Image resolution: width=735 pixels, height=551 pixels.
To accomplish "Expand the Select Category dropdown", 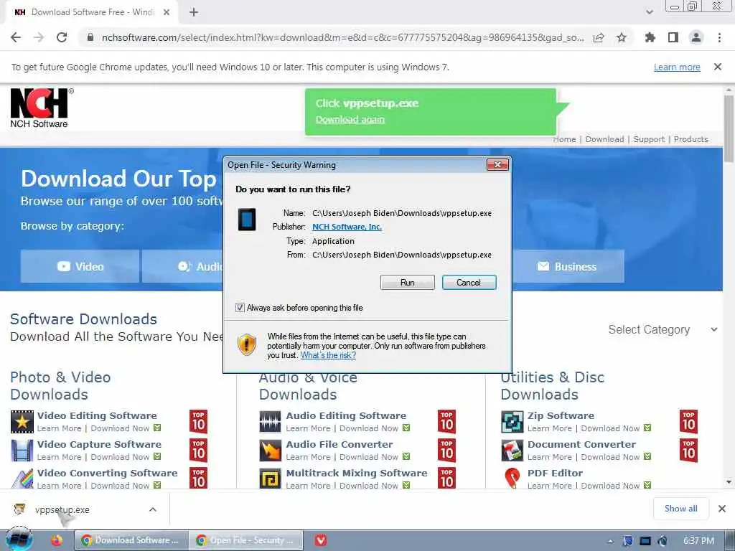I will pos(663,330).
